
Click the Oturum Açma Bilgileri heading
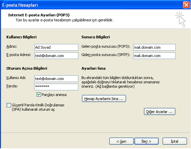tap(27, 68)
